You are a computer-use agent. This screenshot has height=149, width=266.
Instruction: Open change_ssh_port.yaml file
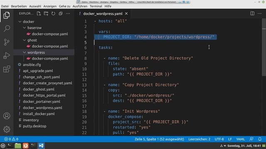[x=41, y=77]
